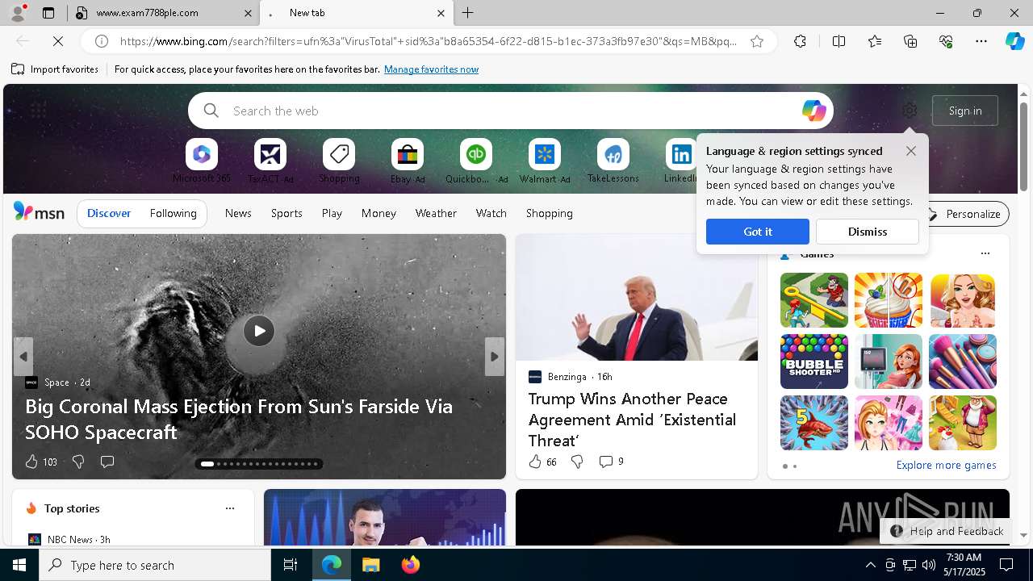The height and width of the screenshot is (581, 1033).
Task: Click Personalize feed button
Action: (964, 214)
